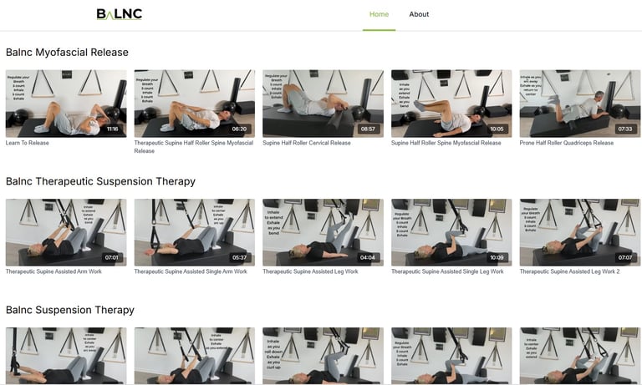Open the Therapeutic Supine Assisted Arm Work thumbnail
The width and height of the screenshot is (642, 385).
pos(66,232)
